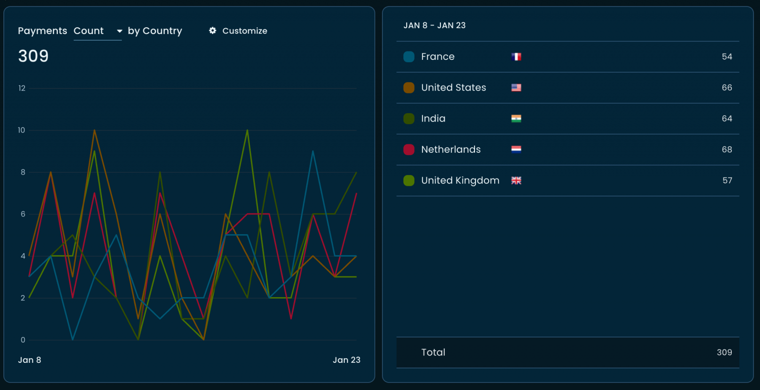
Task: Click the Customize text link
Action: click(x=244, y=31)
